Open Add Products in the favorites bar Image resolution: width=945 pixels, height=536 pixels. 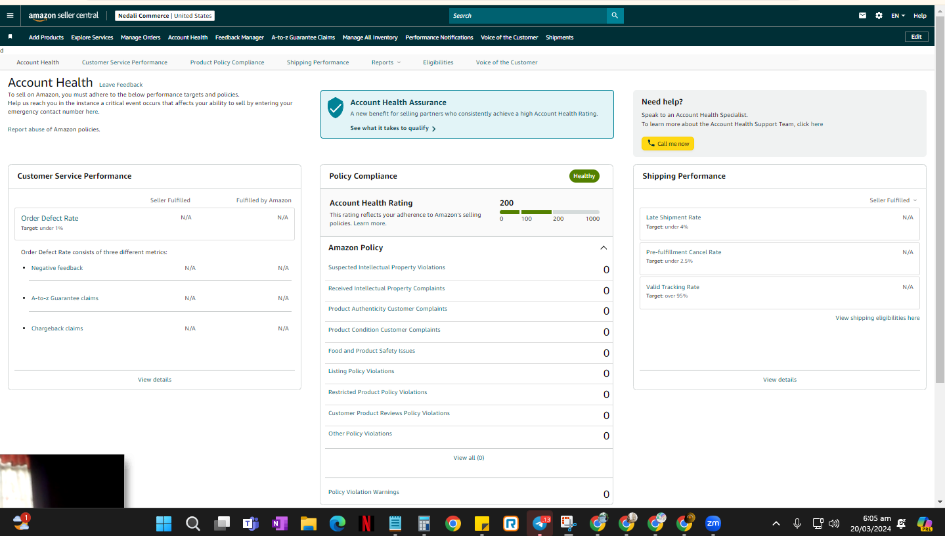tap(46, 37)
